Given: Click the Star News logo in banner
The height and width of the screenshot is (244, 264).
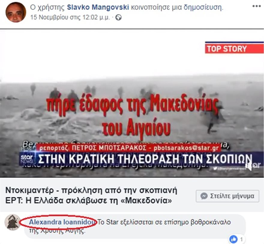Looking at the screenshot, I should pyautogui.click(x=27, y=159).
